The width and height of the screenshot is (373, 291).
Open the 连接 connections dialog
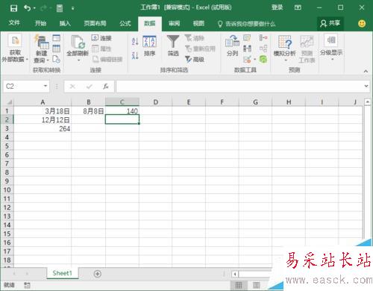click(101, 38)
